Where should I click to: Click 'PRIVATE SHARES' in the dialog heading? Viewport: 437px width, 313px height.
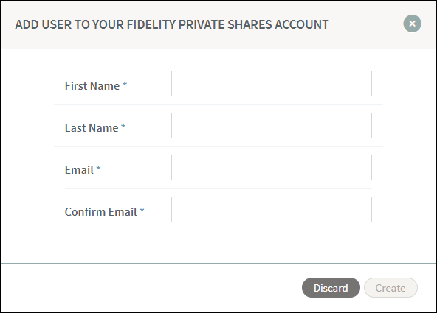[x=225, y=24]
